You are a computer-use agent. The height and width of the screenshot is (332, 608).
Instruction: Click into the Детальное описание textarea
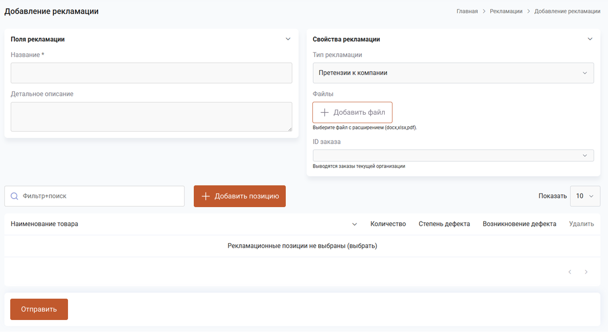pos(151,116)
